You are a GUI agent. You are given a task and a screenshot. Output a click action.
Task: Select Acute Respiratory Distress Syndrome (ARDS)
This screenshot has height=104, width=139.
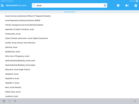[x=23, y=20]
